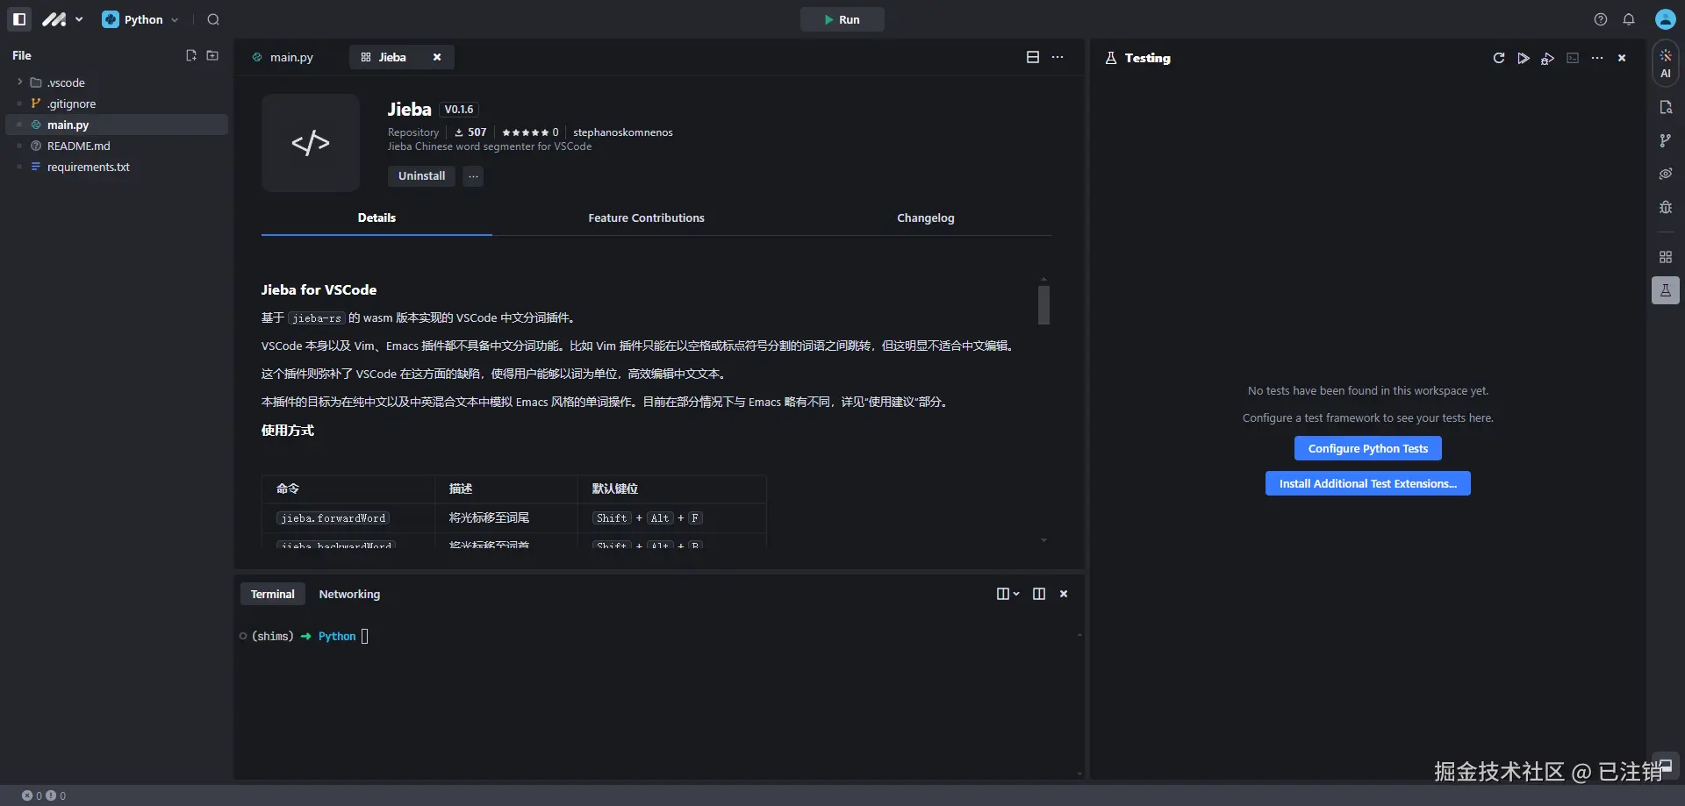Open the preview eye icon panel
Viewport: 1685px width, 806px height.
[1666, 174]
